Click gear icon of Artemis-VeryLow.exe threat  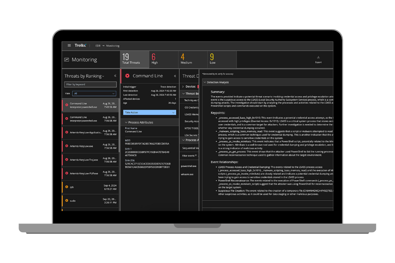[67, 146]
